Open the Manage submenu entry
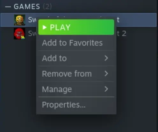 tap(76, 89)
